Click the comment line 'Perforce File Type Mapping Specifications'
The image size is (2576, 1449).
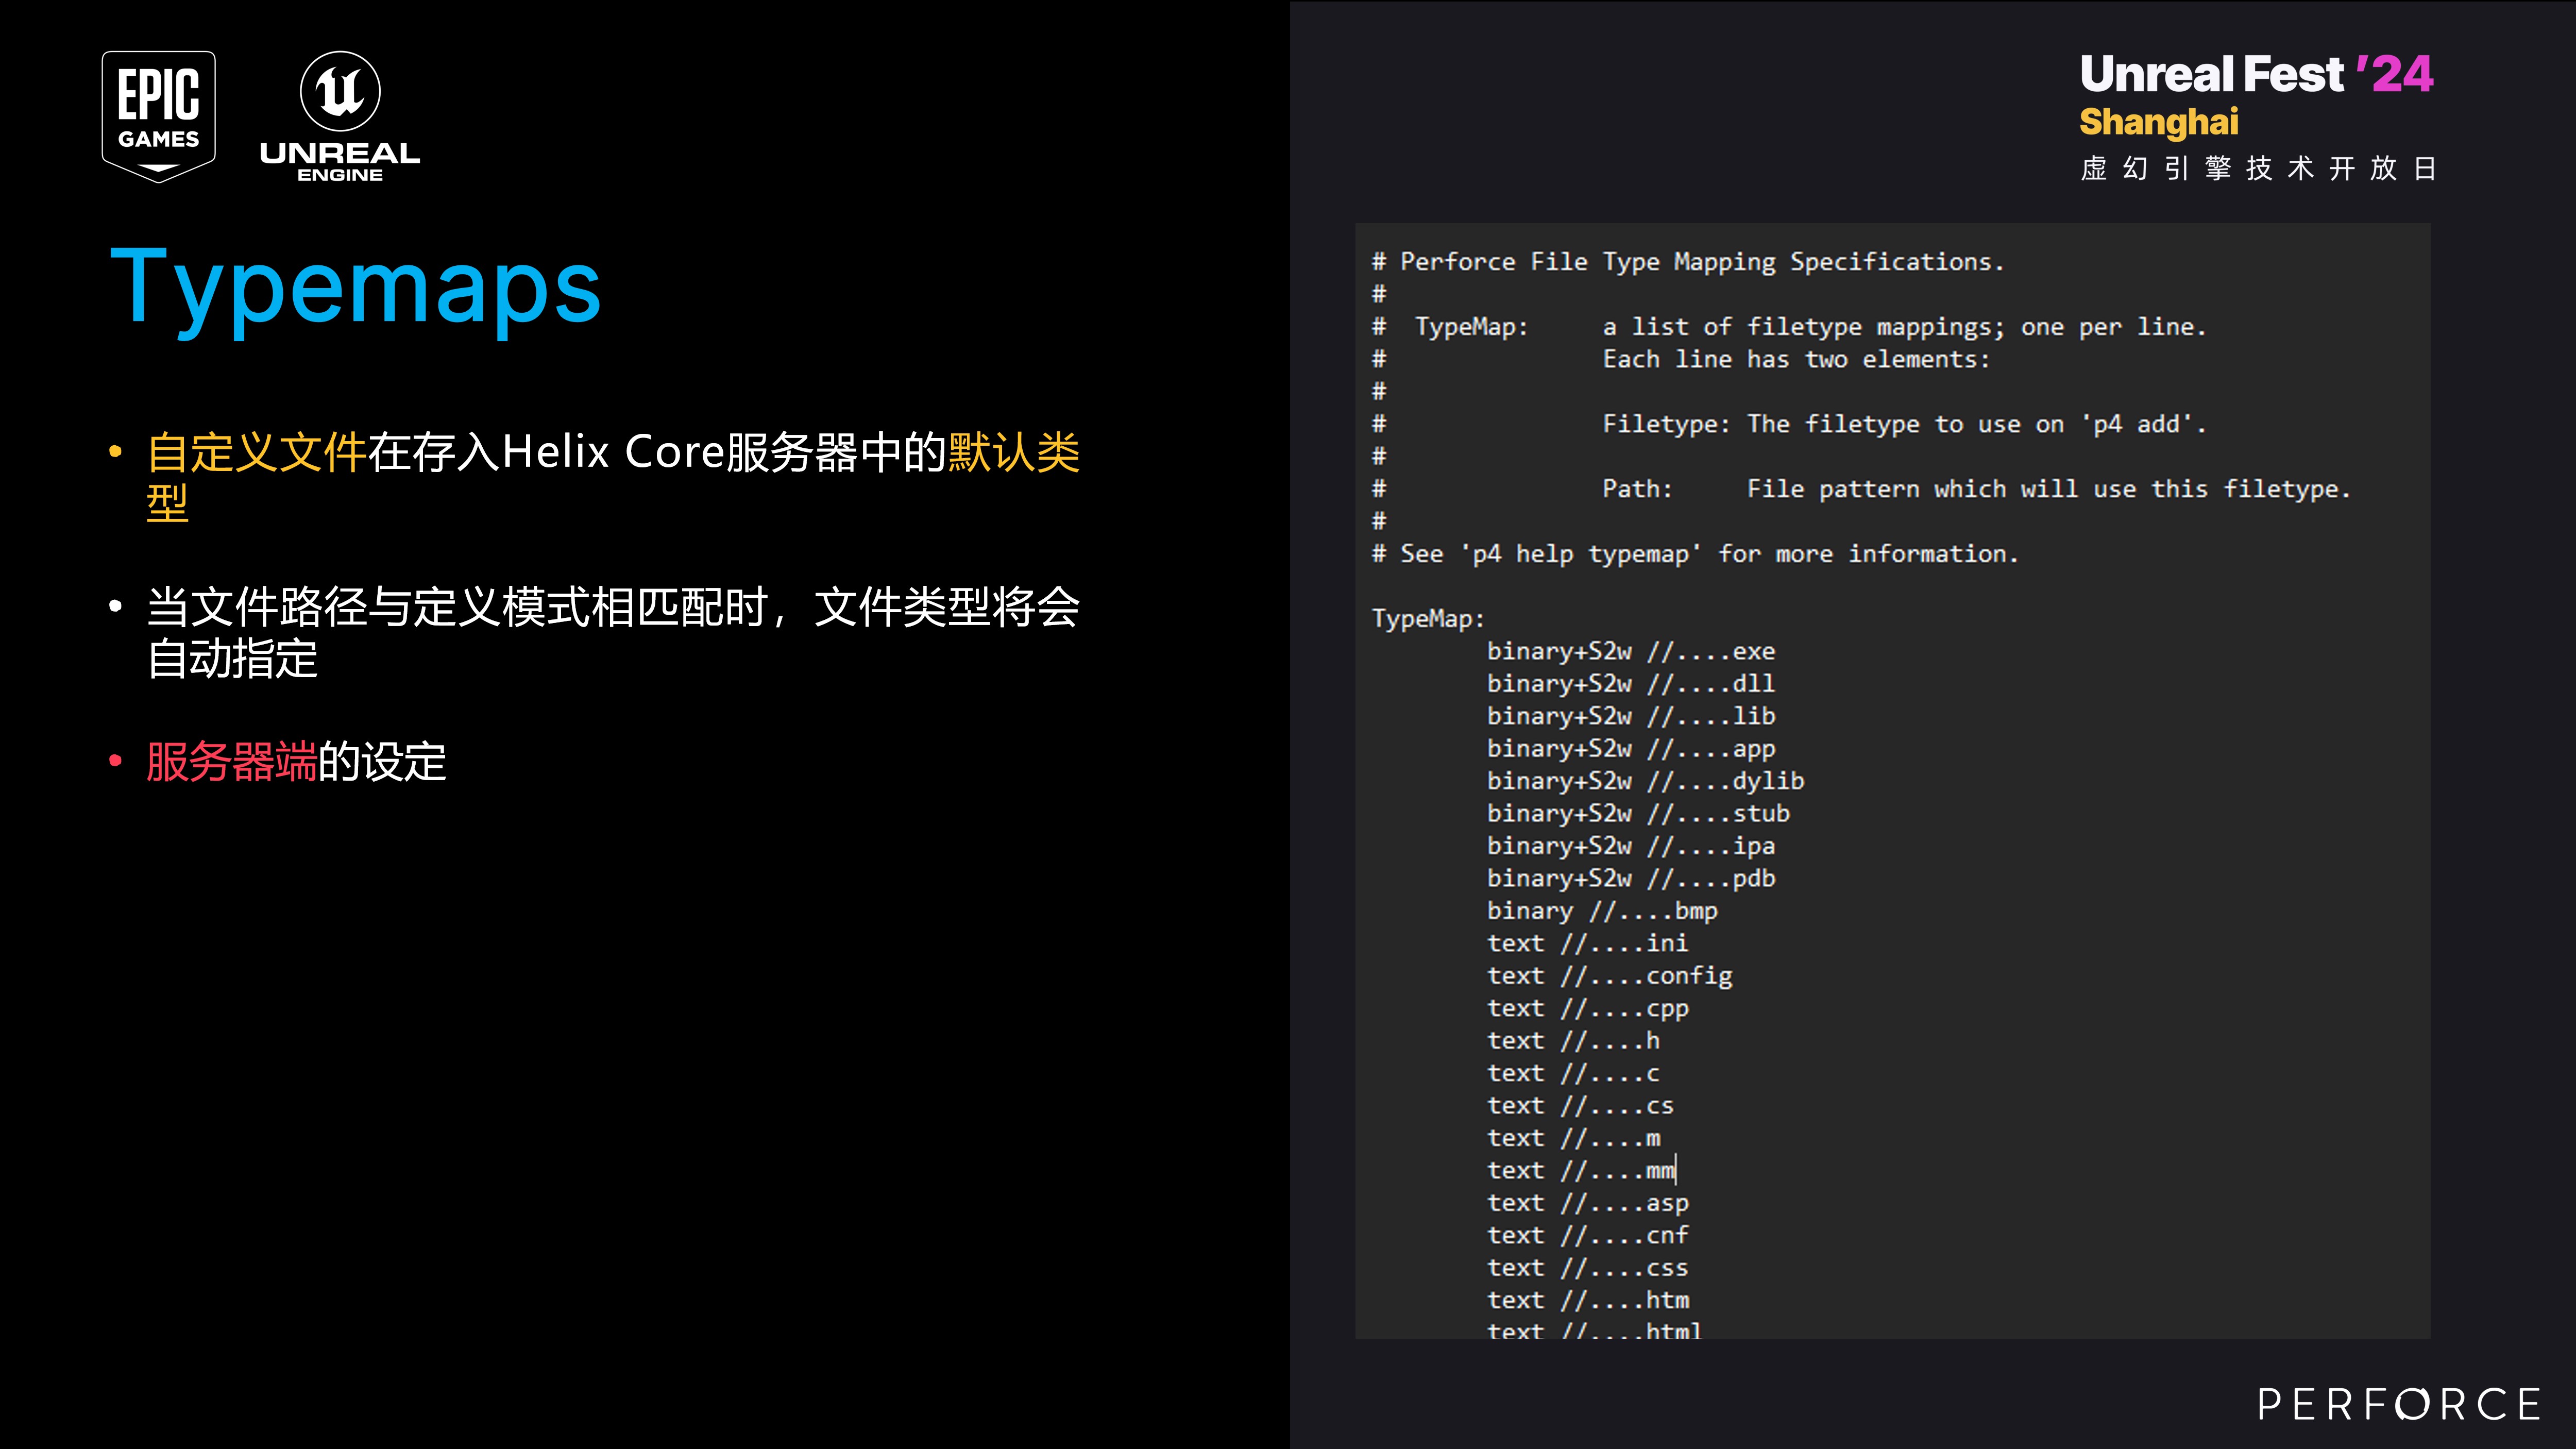tap(1688, 262)
